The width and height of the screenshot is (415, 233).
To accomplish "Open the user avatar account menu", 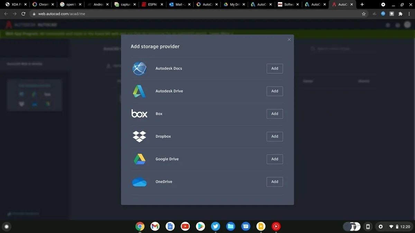I will (407, 25).
